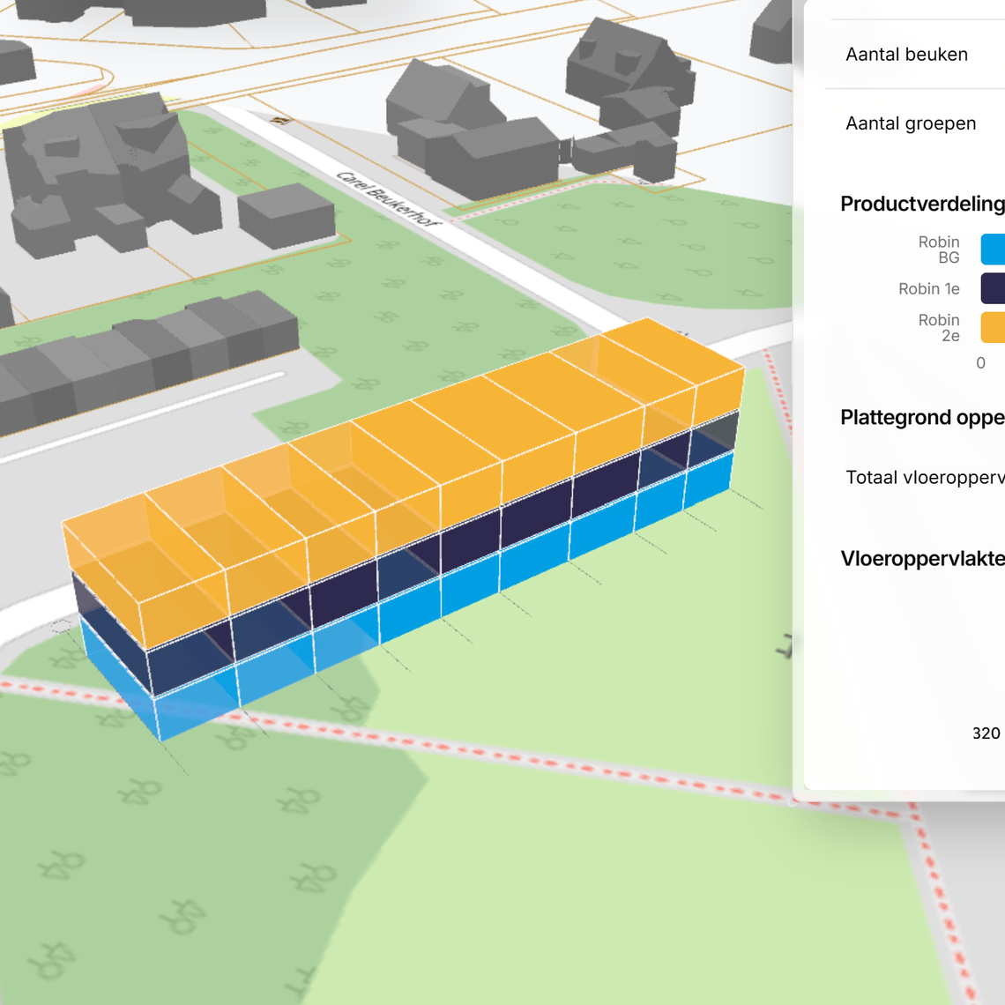Click the small gray cube building left of Carel Beukerhof
This screenshot has height=1005, width=1005.
286,214
